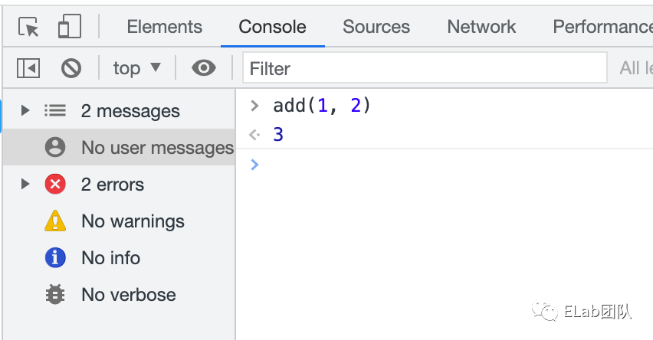Expand the 2 errors group
Viewport: 653px width, 340px height.
point(25,185)
